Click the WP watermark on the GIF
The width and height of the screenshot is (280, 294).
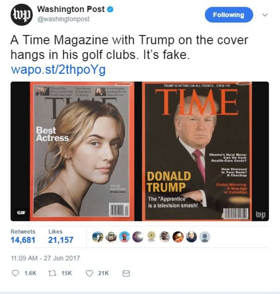(260, 214)
